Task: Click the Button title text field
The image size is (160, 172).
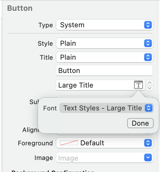Action: point(104,70)
